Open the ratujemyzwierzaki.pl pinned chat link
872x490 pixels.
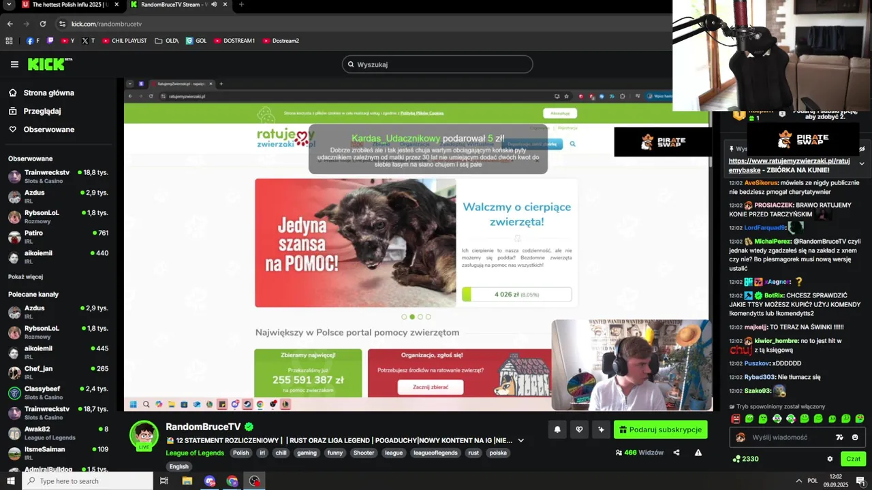coord(789,165)
